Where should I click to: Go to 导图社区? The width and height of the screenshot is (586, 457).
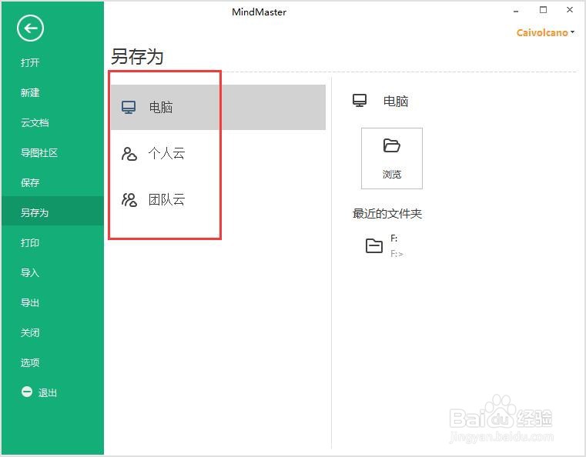[39, 152]
